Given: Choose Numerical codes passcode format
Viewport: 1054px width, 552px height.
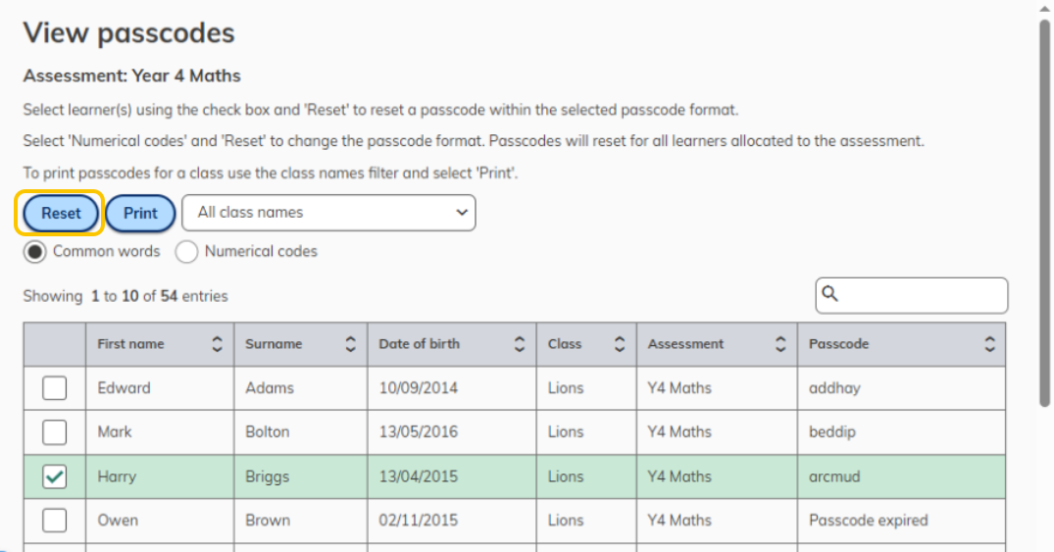Looking at the screenshot, I should pos(186,252).
